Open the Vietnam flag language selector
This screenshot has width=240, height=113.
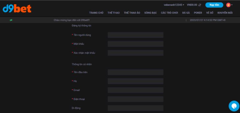(229, 5)
